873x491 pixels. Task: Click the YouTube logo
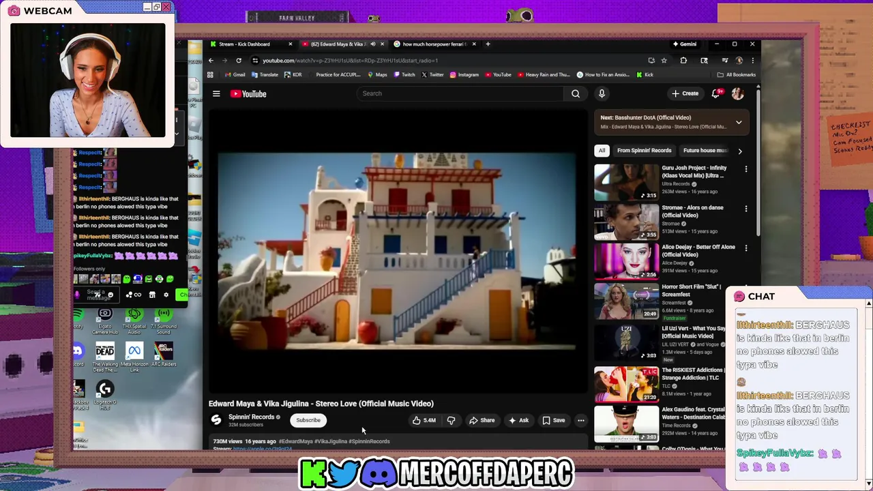248,93
